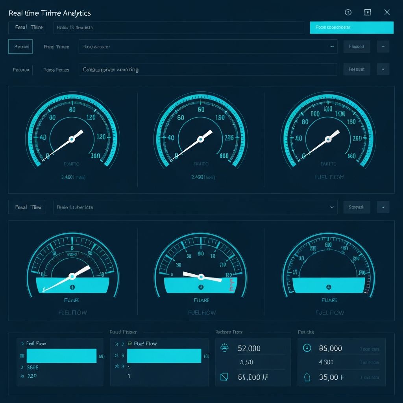
Task: Select the Pature tab on the left
Action: tap(21, 70)
